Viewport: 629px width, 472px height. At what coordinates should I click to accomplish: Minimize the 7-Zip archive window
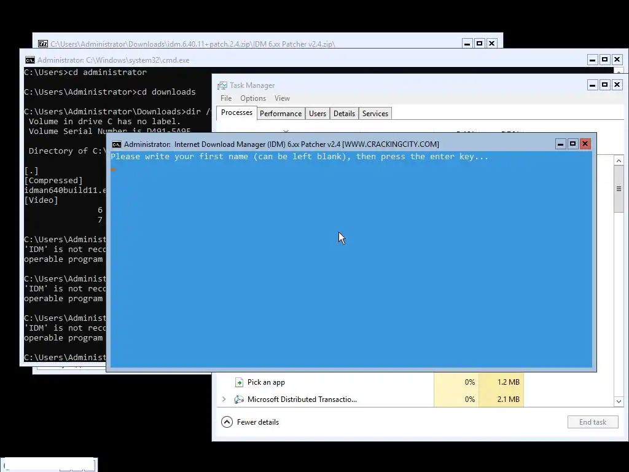coord(467,44)
